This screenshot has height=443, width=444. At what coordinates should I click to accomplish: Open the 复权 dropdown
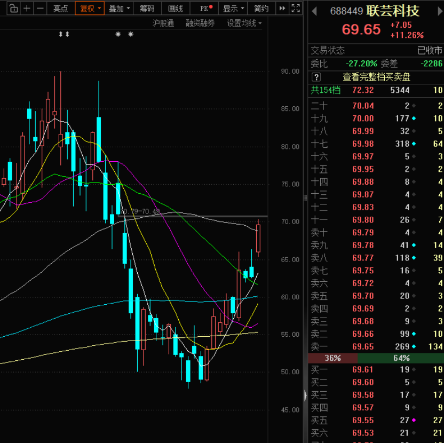(x=90, y=9)
